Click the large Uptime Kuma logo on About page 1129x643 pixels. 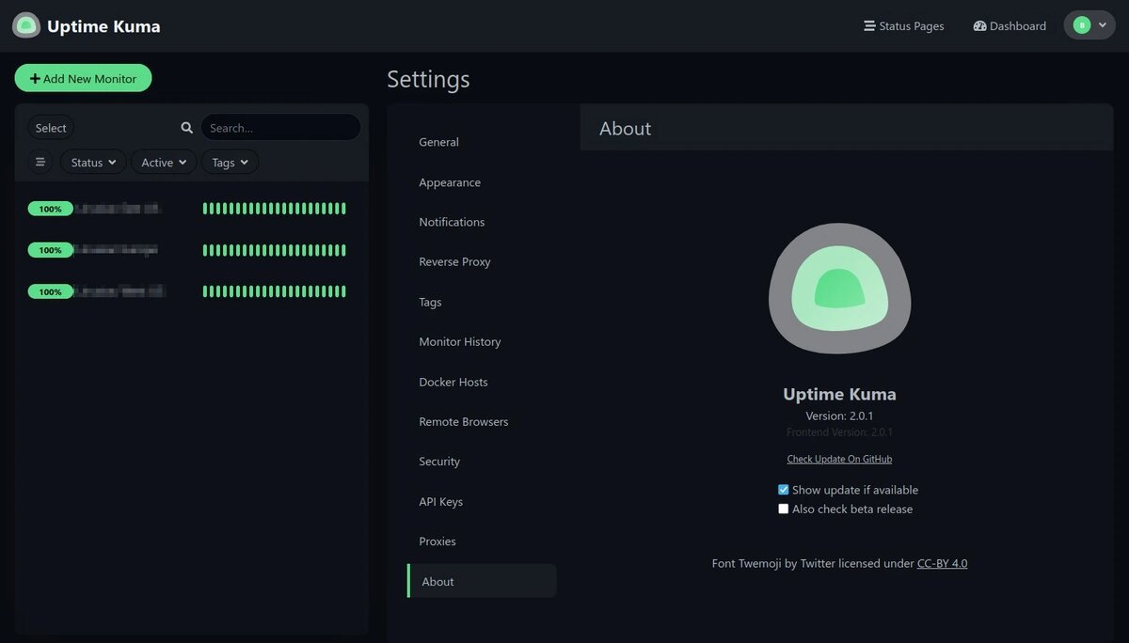[x=839, y=288]
